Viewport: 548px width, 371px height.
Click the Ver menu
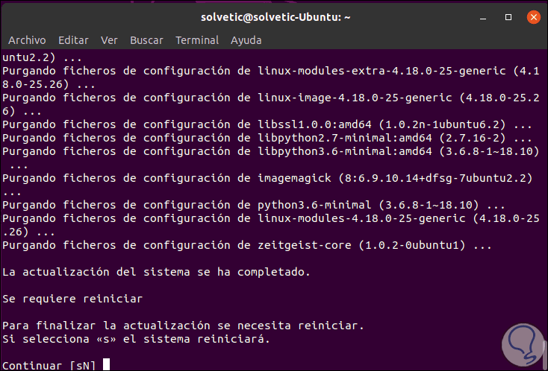pyautogui.click(x=109, y=40)
